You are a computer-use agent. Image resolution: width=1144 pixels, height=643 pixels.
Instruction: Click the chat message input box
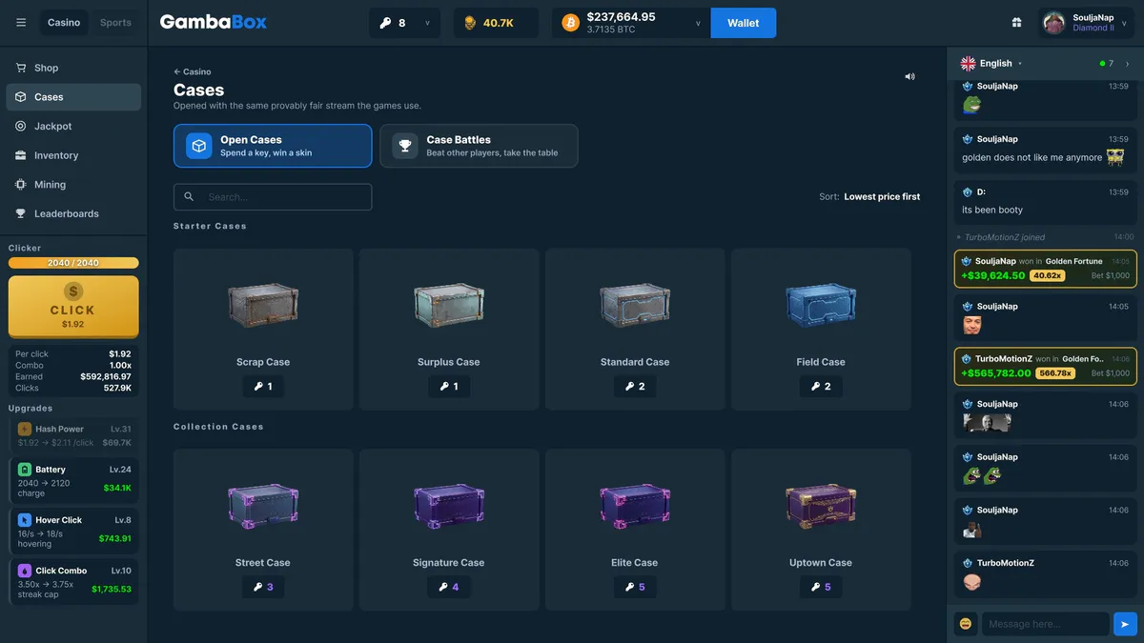click(1045, 624)
